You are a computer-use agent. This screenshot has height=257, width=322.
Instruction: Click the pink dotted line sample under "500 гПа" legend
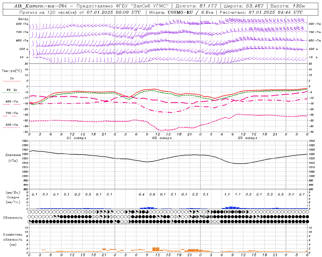click(x=12, y=128)
